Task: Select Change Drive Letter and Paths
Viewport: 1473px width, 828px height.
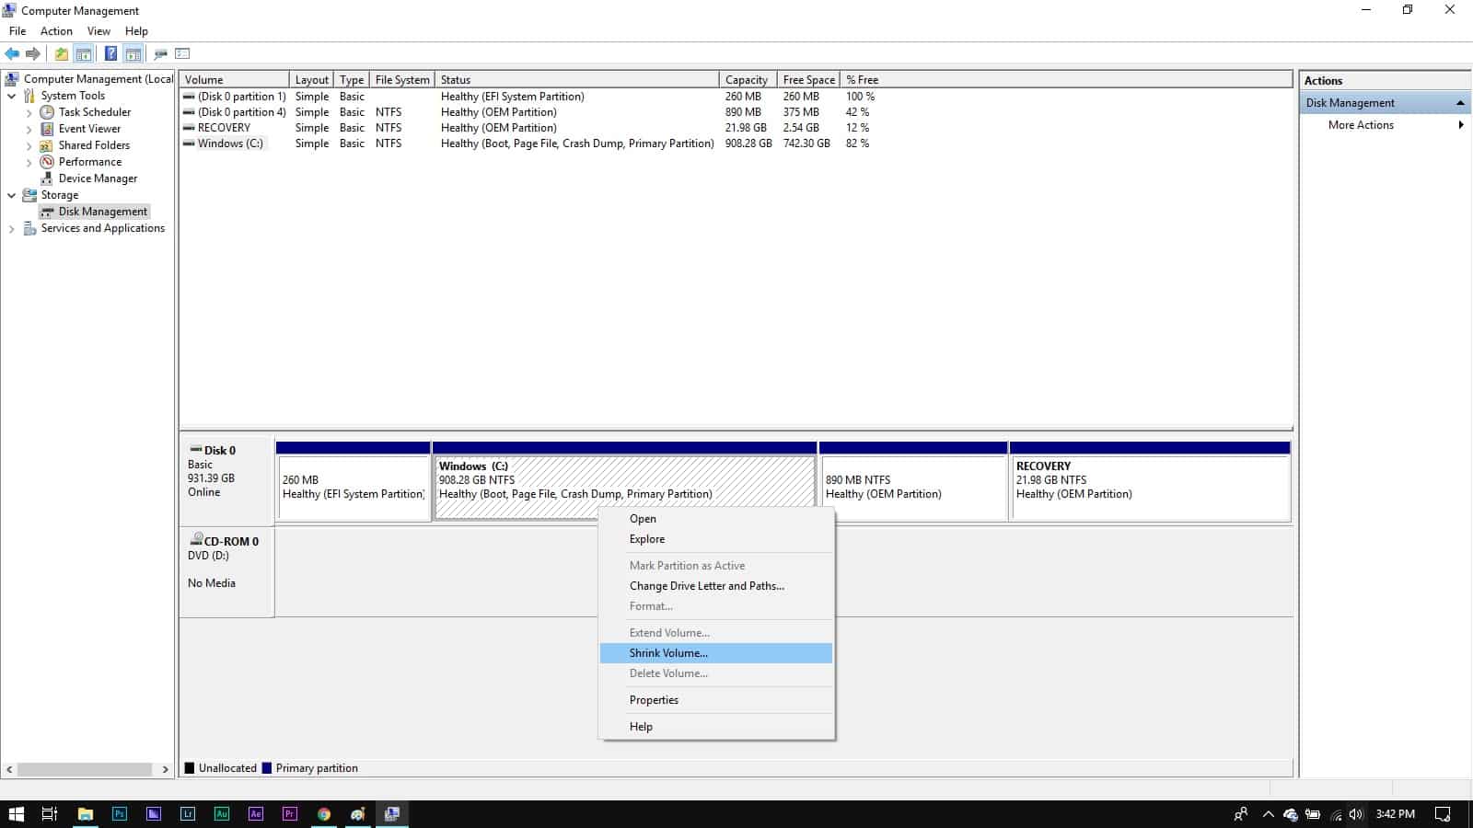Action: pyautogui.click(x=706, y=586)
